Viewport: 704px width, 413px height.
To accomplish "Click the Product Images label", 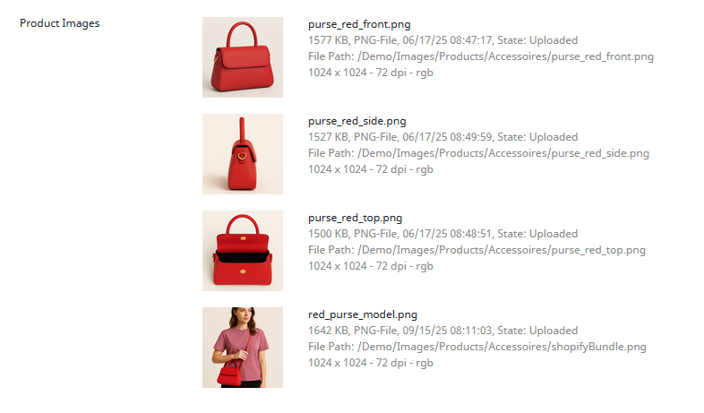I will tap(60, 23).
